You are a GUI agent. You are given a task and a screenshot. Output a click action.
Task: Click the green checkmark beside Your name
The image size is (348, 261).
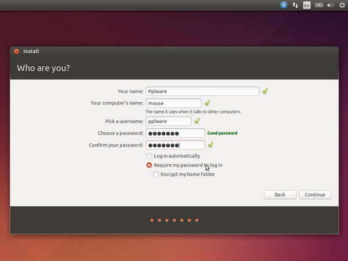(265, 91)
